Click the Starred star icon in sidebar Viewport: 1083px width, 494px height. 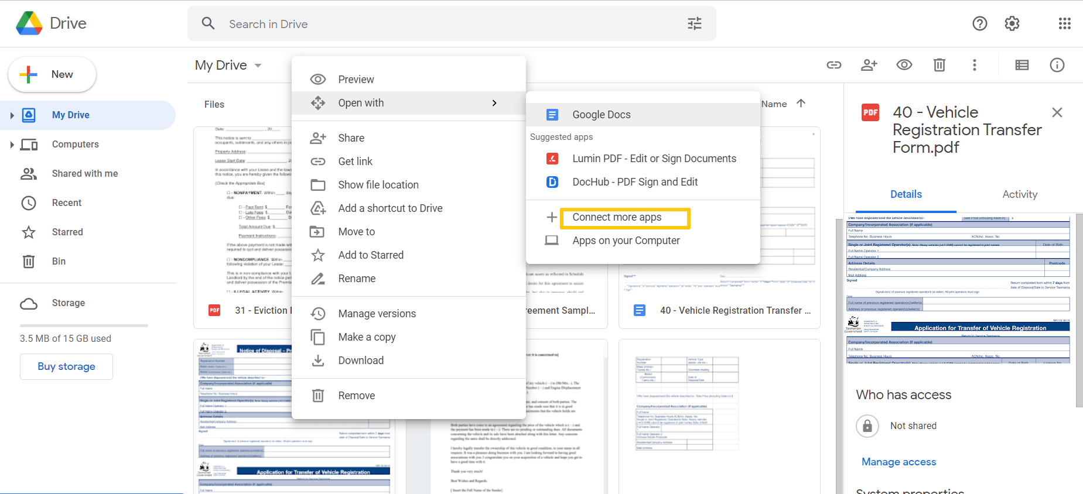pos(29,232)
